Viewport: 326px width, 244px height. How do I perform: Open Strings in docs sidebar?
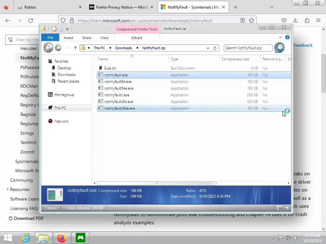click(27, 133)
